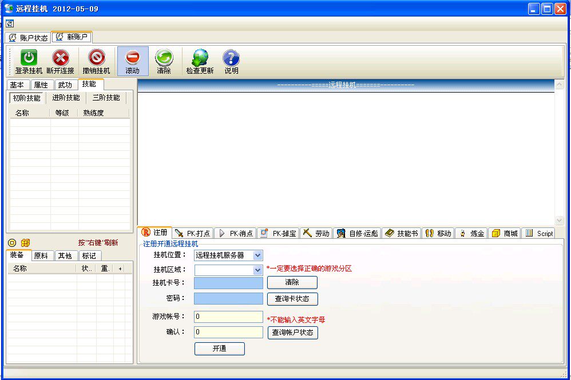Click the 断开连接 red X icon
Image resolution: width=571 pixels, height=380 pixels.
(60, 58)
